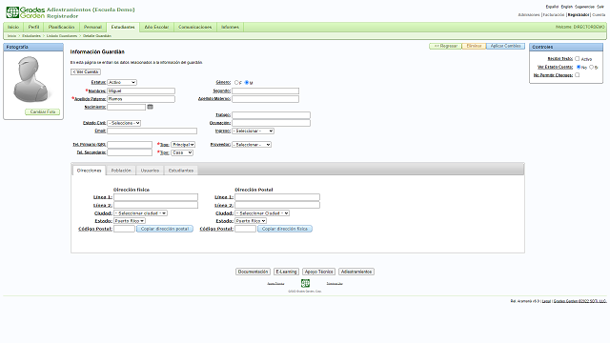This screenshot has width=610, height=343.
Task: Select gender F radio button
Action: [x=236, y=83]
